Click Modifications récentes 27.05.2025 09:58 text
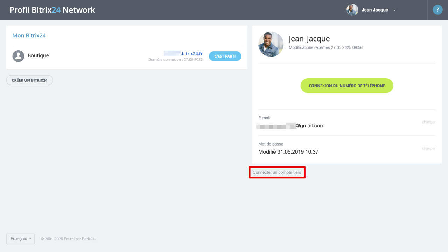 (325, 47)
